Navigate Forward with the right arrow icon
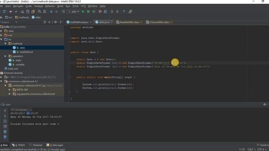This screenshot has height=151, width=269. pos(56,12)
